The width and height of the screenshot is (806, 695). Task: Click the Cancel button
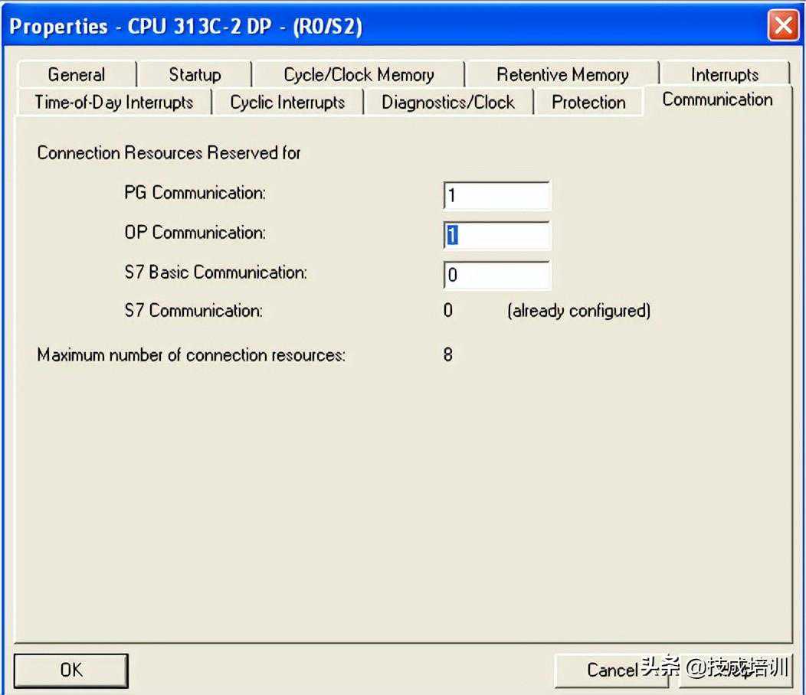pos(611,671)
